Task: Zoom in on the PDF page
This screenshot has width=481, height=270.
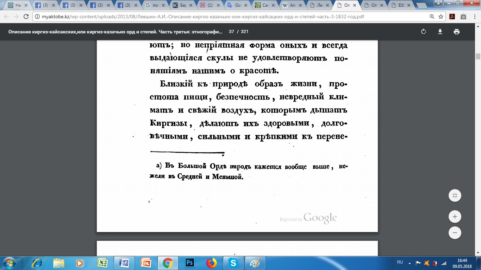Action: 455,217
